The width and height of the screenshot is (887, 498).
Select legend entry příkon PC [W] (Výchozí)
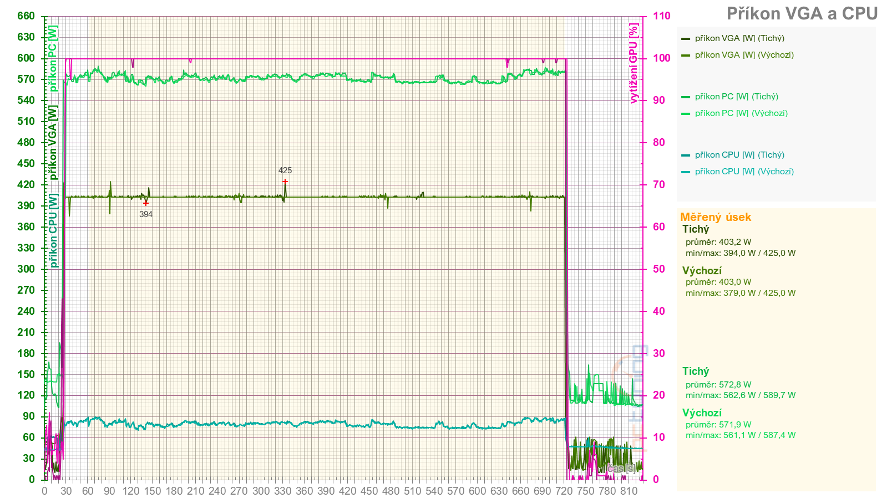click(741, 113)
